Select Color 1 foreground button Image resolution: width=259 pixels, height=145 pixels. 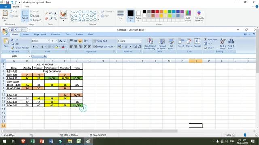(x=130, y=16)
